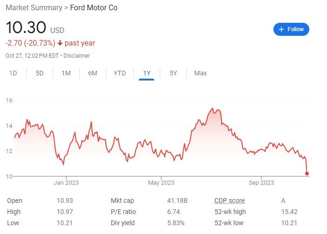This screenshot has height=234, width=327.
Task: Click the red down arrow icon
Action: (x=60, y=43)
